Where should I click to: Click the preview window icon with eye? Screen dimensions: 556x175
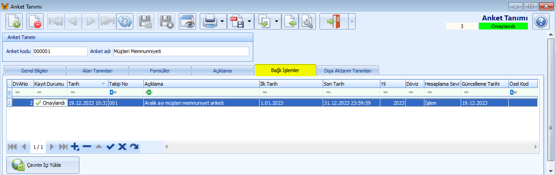point(187,21)
